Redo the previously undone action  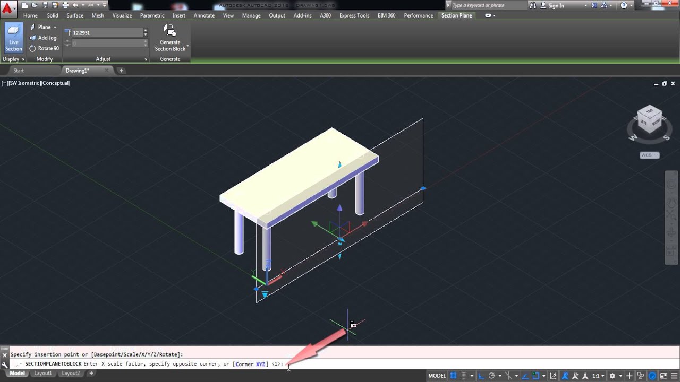coord(90,5)
